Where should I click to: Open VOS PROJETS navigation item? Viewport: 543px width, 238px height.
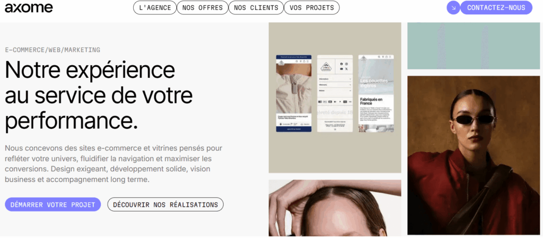312,7
